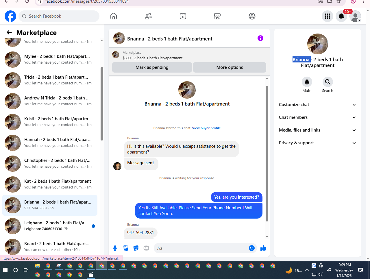Open the Kat conversation
Screen dimensions: 370x279
click(50, 184)
